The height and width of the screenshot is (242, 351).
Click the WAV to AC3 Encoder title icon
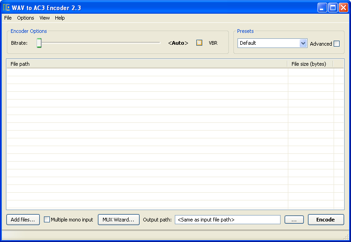(6, 8)
